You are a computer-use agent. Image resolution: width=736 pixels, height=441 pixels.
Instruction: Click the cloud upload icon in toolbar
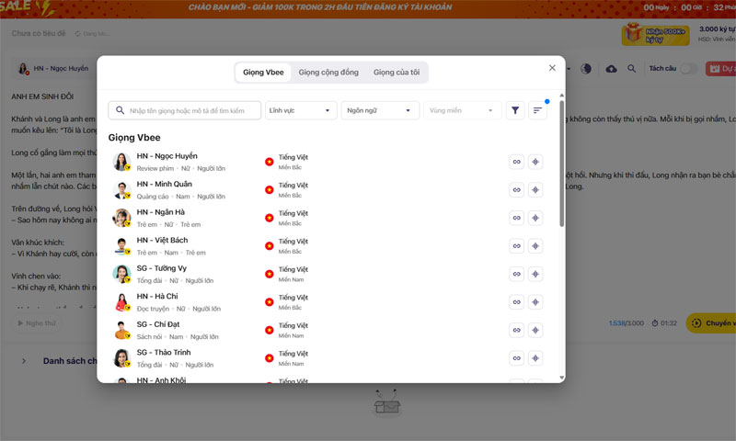[612, 69]
